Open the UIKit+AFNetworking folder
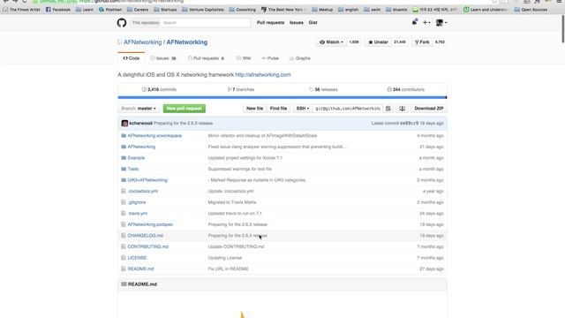 click(147, 180)
